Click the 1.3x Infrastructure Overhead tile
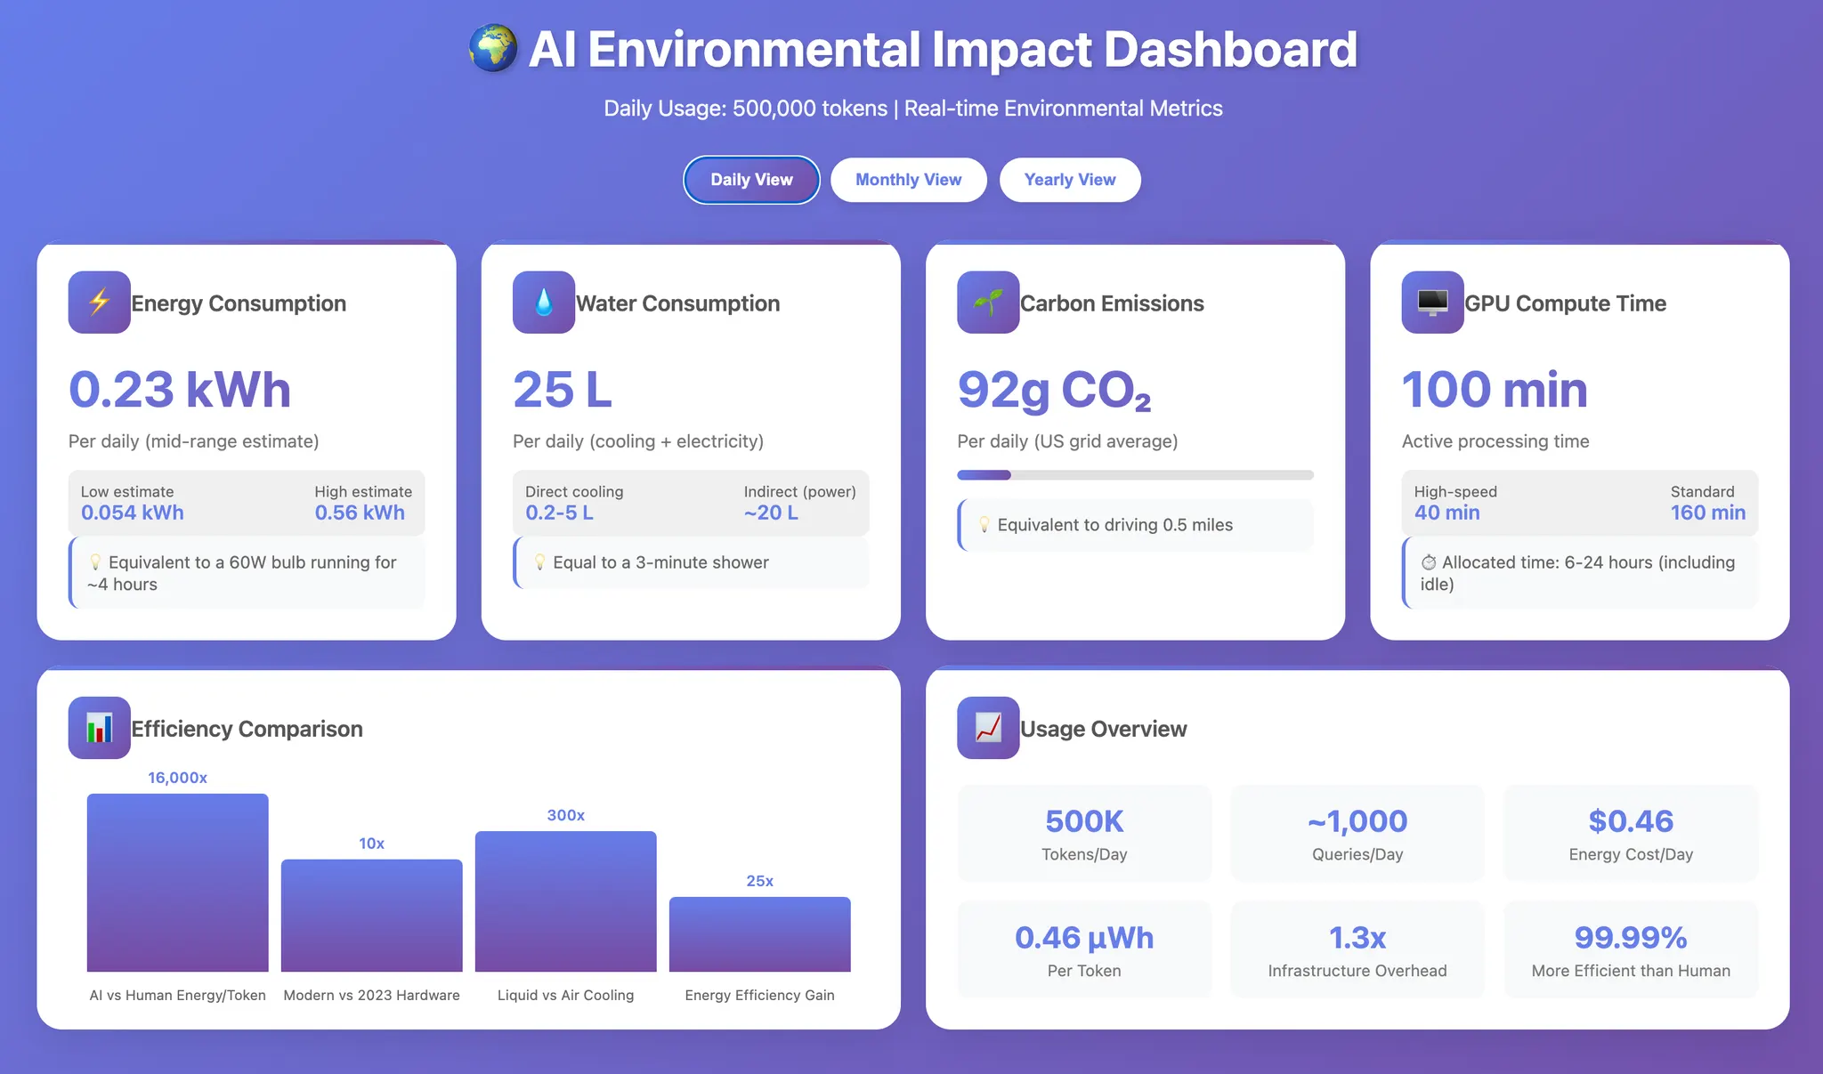Image resolution: width=1823 pixels, height=1074 pixels. coord(1357,949)
